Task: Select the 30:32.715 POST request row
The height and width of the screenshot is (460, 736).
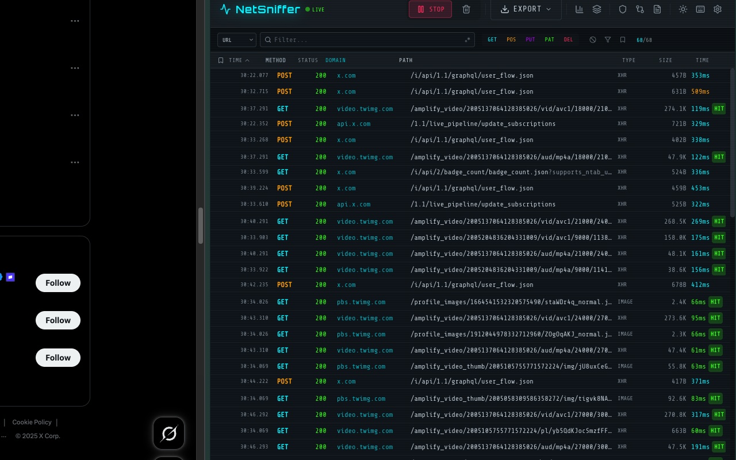Action: 470,91
